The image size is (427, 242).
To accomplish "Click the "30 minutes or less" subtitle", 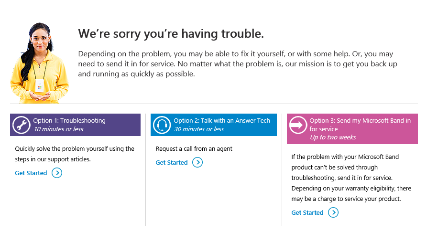I will coord(199,129).
